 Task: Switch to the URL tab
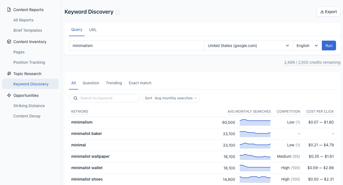point(93,30)
